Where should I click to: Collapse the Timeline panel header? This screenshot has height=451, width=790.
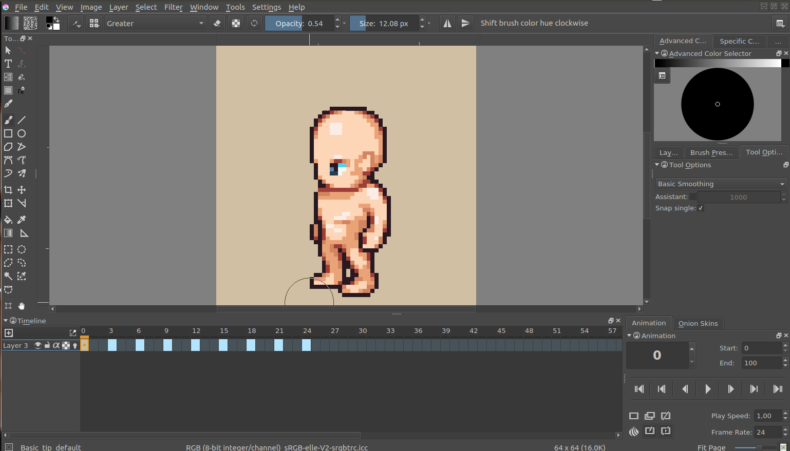[5, 320]
